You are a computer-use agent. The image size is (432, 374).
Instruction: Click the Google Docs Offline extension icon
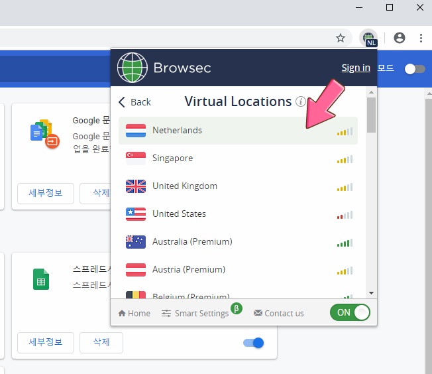pos(44,134)
